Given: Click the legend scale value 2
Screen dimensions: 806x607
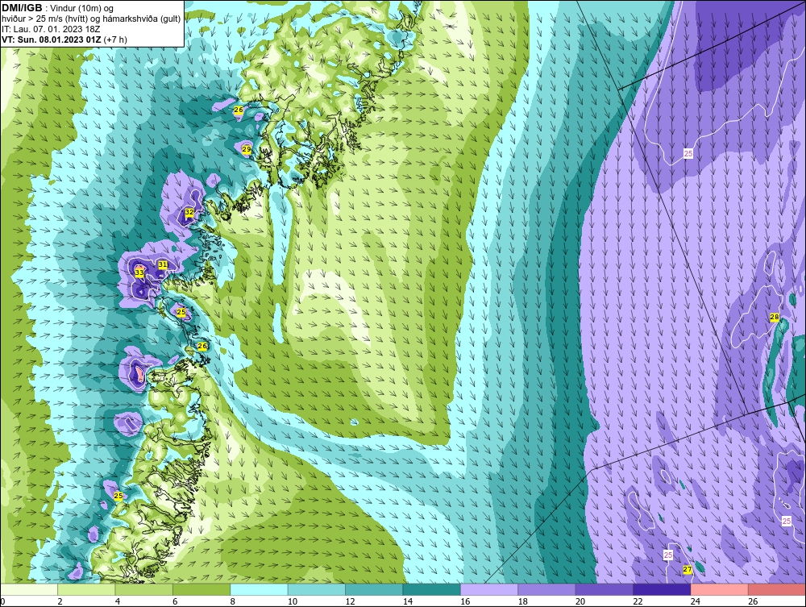Looking at the screenshot, I should point(60,601).
